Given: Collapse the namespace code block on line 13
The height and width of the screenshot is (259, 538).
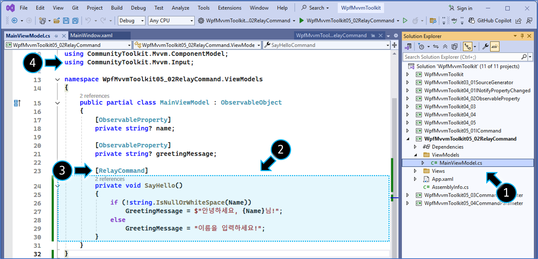Looking at the screenshot, I should [58, 79].
